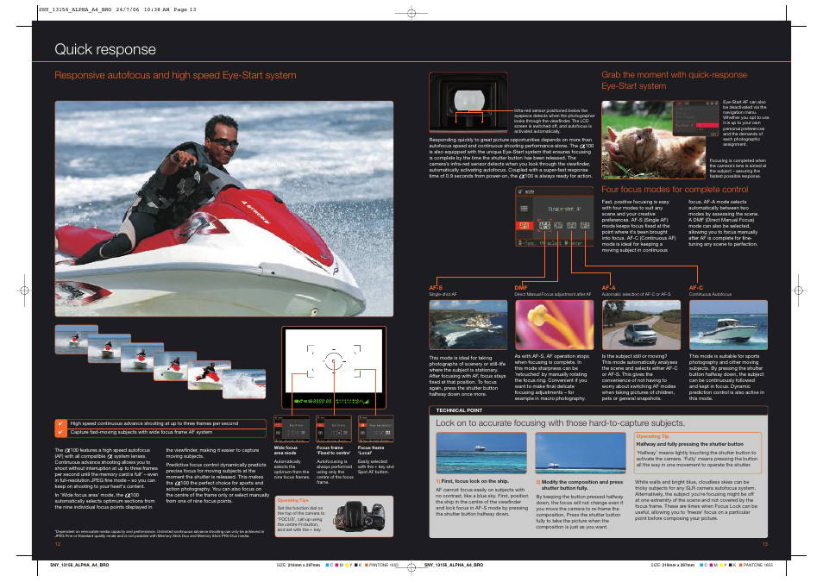The width and height of the screenshot is (823, 582).
Task: Click the '24/7/06 10:38 AM Page 13' header slug
Action: click(x=156, y=9)
